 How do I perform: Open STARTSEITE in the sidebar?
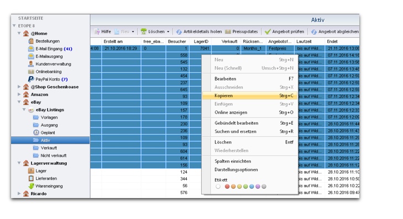pos(30,18)
